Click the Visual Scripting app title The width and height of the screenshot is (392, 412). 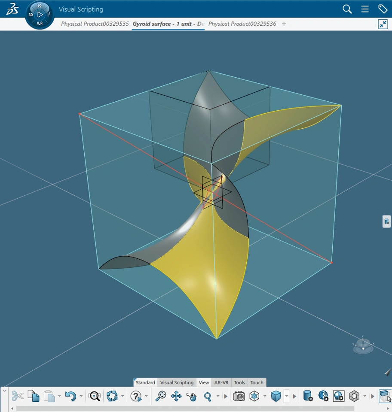(81, 9)
